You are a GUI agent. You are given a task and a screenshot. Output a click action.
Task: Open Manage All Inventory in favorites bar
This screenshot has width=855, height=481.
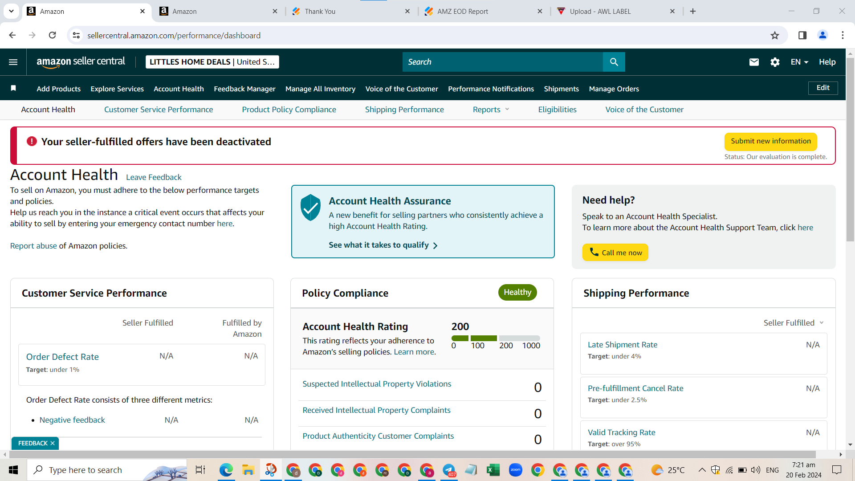(320, 89)
